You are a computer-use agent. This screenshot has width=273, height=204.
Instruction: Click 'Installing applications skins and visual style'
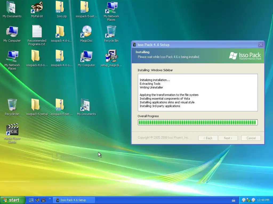(x=167, y=102)
